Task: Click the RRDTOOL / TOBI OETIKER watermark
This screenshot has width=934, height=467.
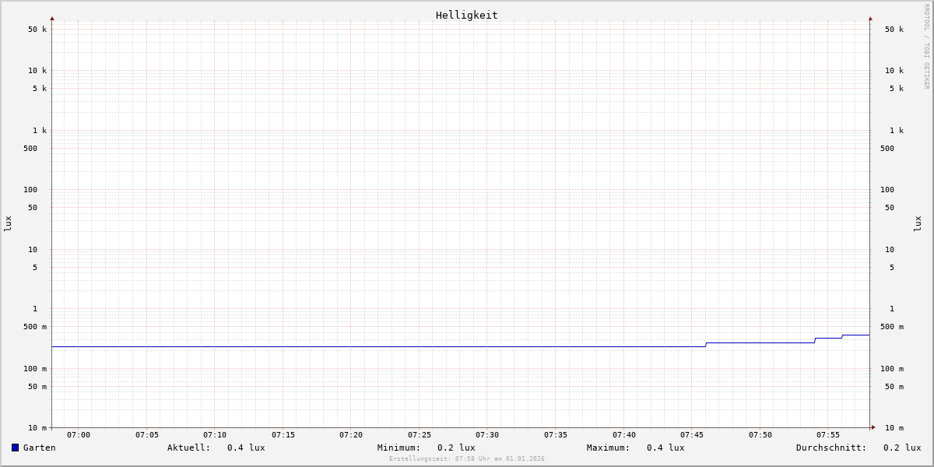Action: [926, 47]
